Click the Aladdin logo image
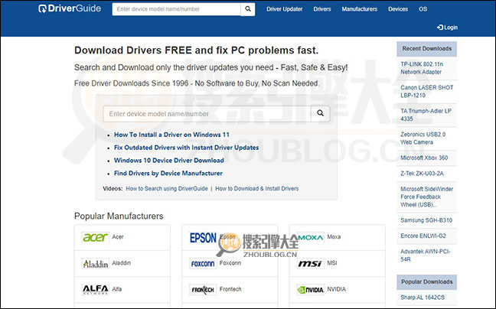The height and width of the screenshot is (309, 496). tap(95, 264)
